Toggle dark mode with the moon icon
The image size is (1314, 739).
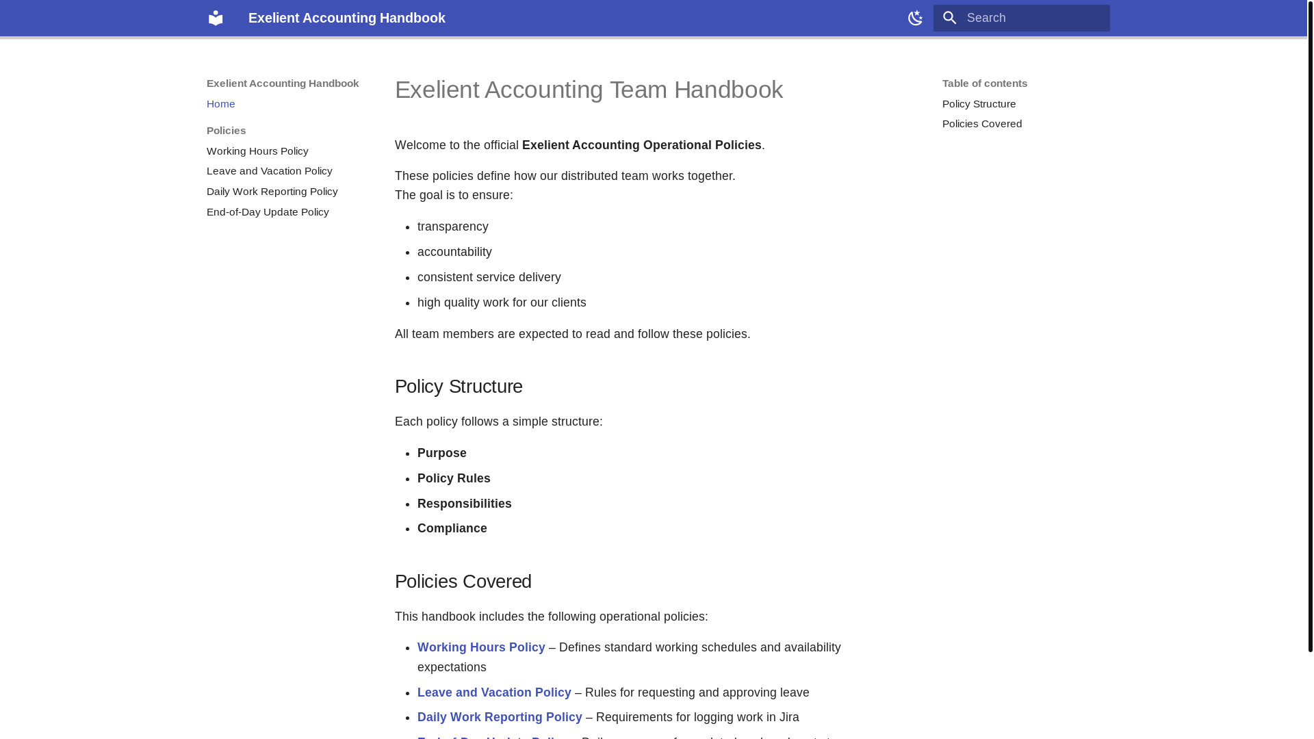915,18
